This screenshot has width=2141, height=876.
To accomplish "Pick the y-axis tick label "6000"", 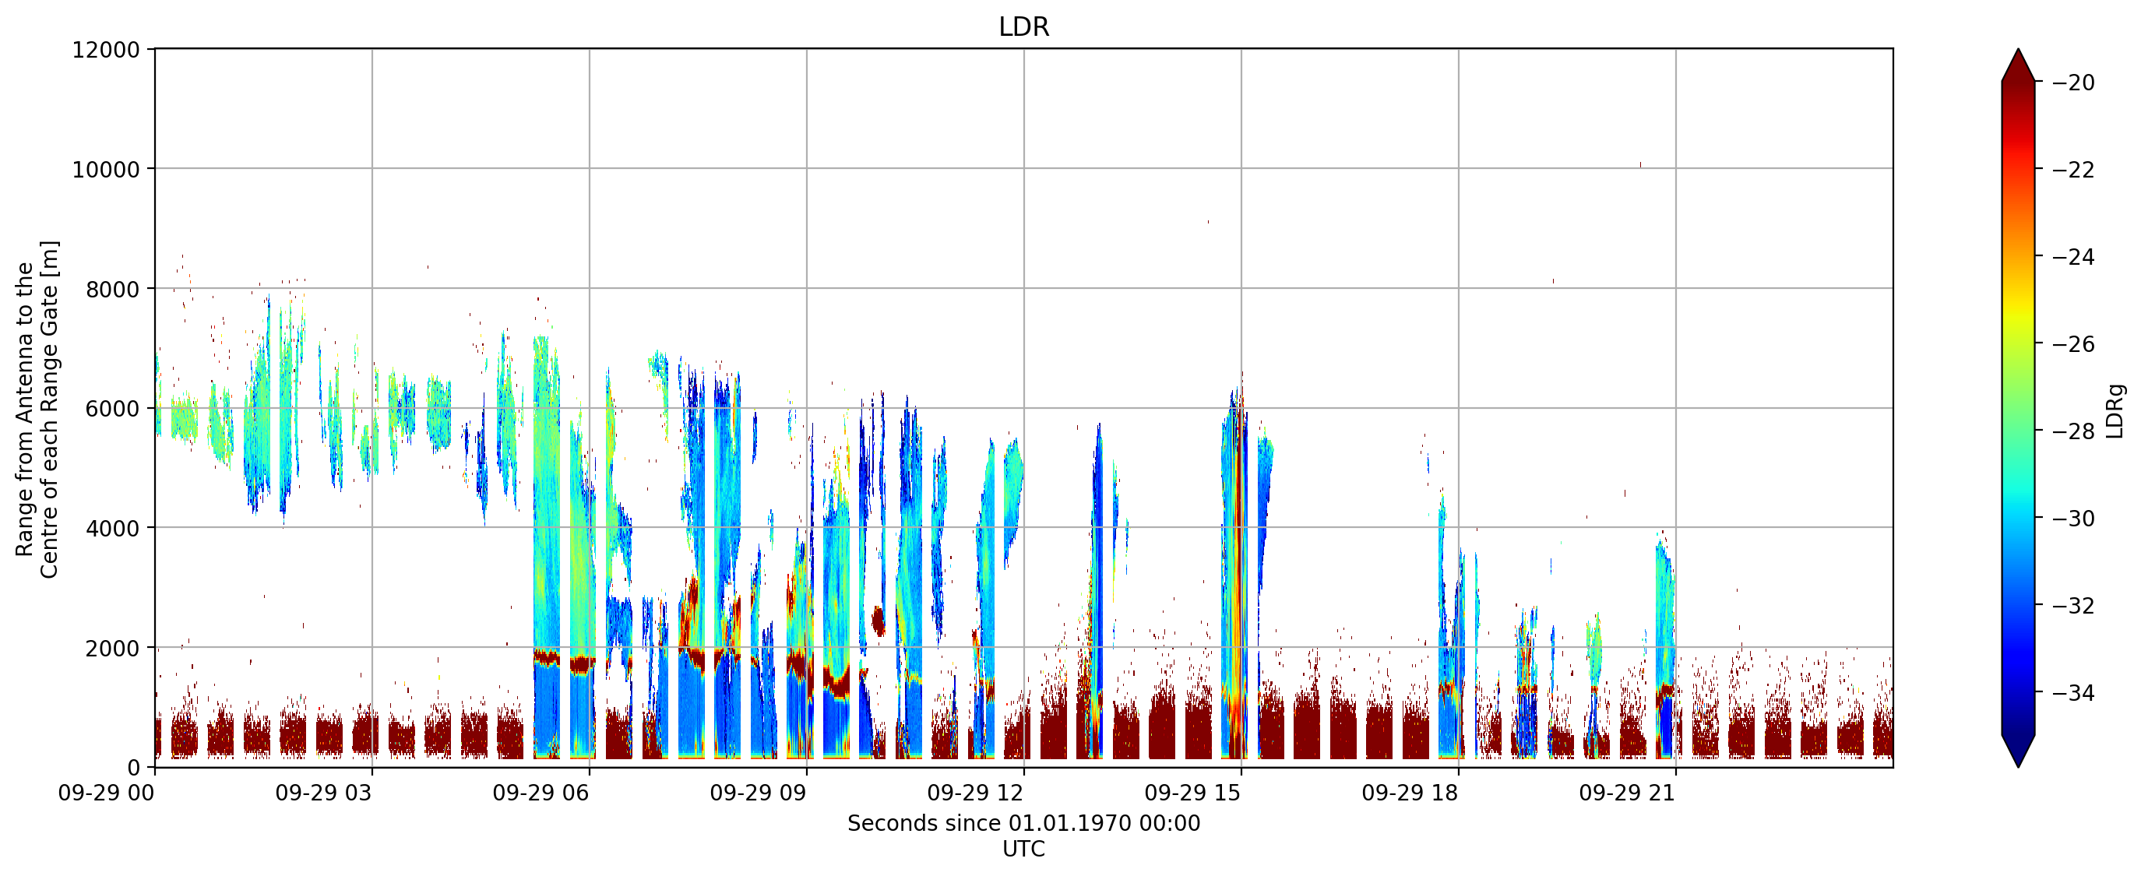I will point(113,409).
